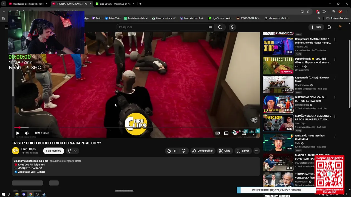
Task: Expand the description with ...mais
Action: 41,172
